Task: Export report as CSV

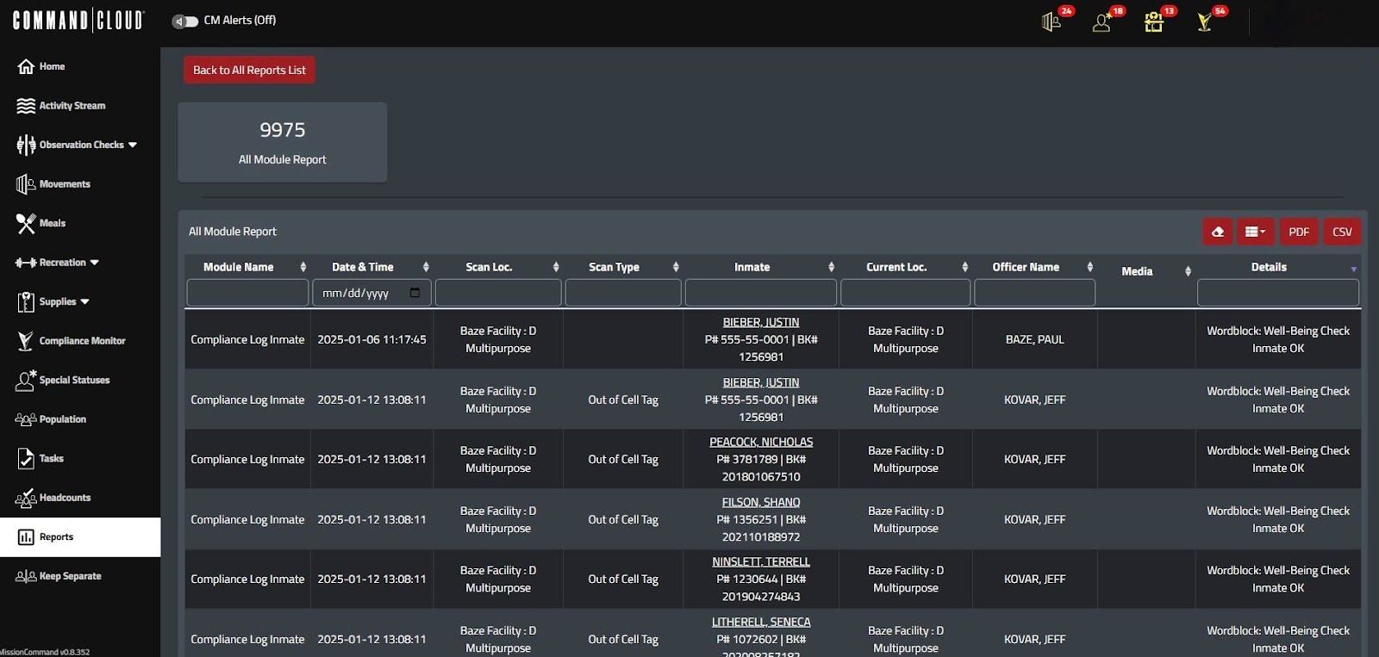Action: pos(1342,232)
